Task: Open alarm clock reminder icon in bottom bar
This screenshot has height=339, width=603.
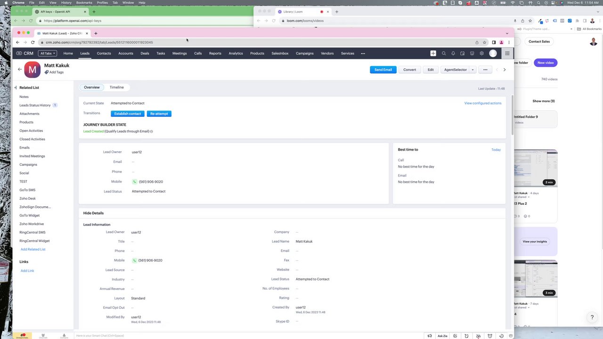Action: [490, 336]
